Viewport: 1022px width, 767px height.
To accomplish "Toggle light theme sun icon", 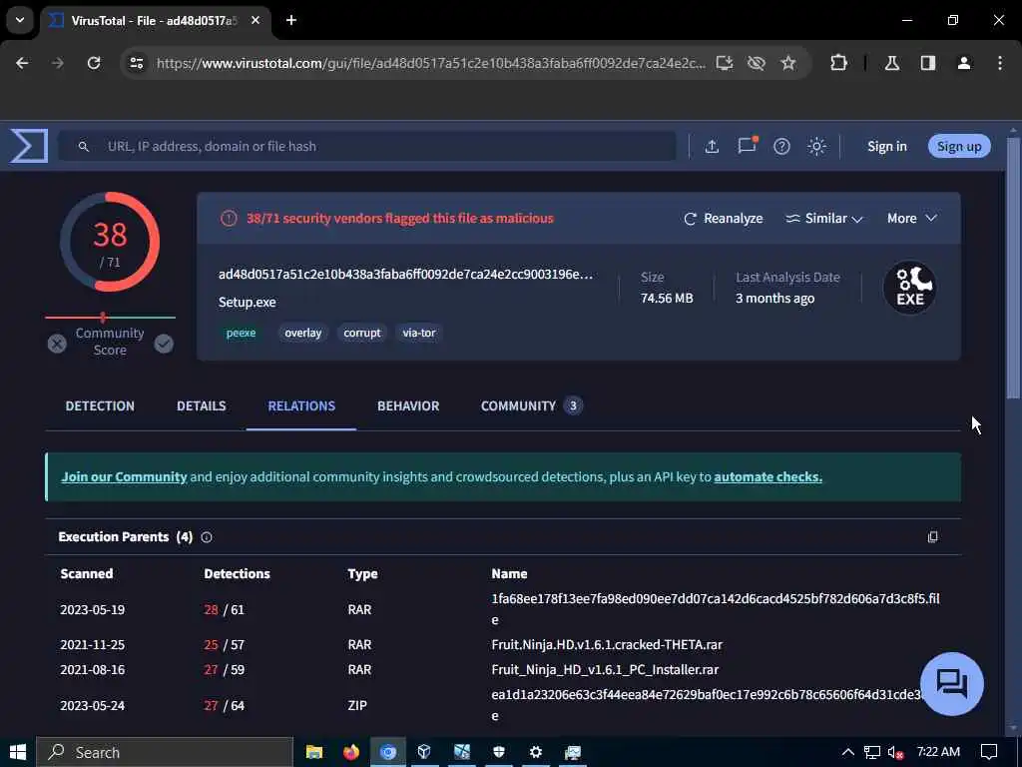I will (816, 146).
